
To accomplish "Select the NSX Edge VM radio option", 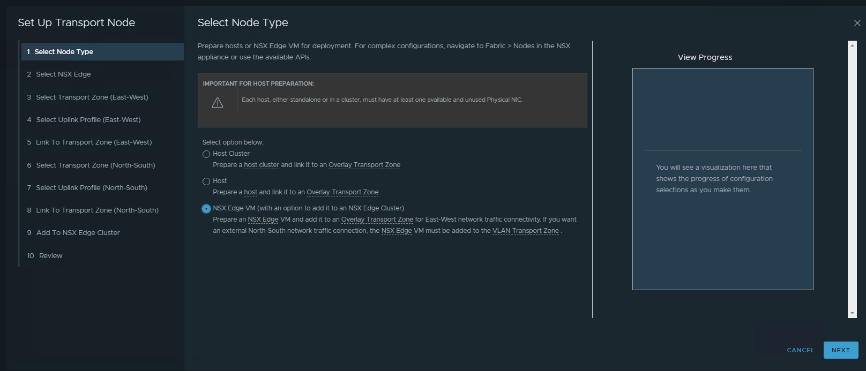I will [206, 209].
